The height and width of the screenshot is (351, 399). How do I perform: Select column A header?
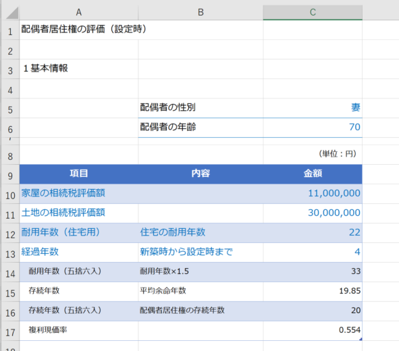pyautogui.click(x=79, y=12)
